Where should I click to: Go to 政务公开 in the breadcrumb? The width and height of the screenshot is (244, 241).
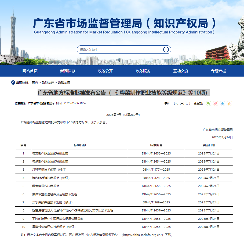(48, 82)
